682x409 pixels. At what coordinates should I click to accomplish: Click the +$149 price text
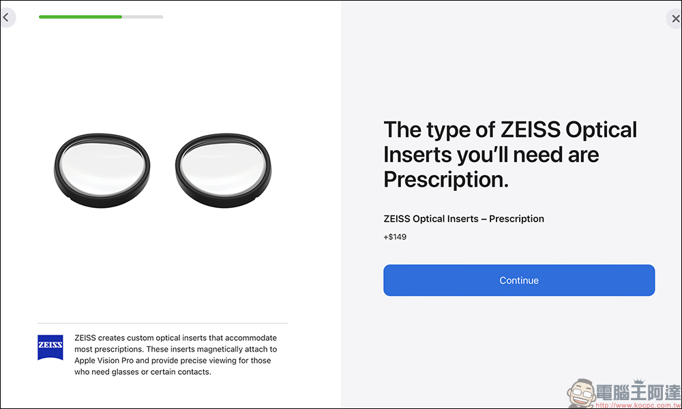coord(395,237)
